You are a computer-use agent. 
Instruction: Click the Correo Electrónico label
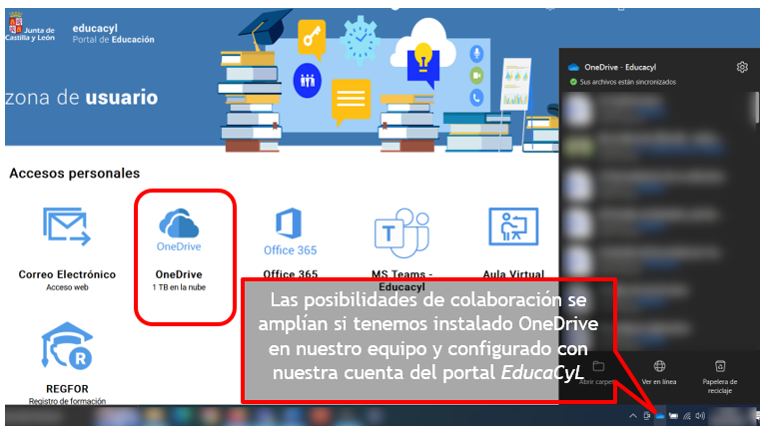coord(67,274)
